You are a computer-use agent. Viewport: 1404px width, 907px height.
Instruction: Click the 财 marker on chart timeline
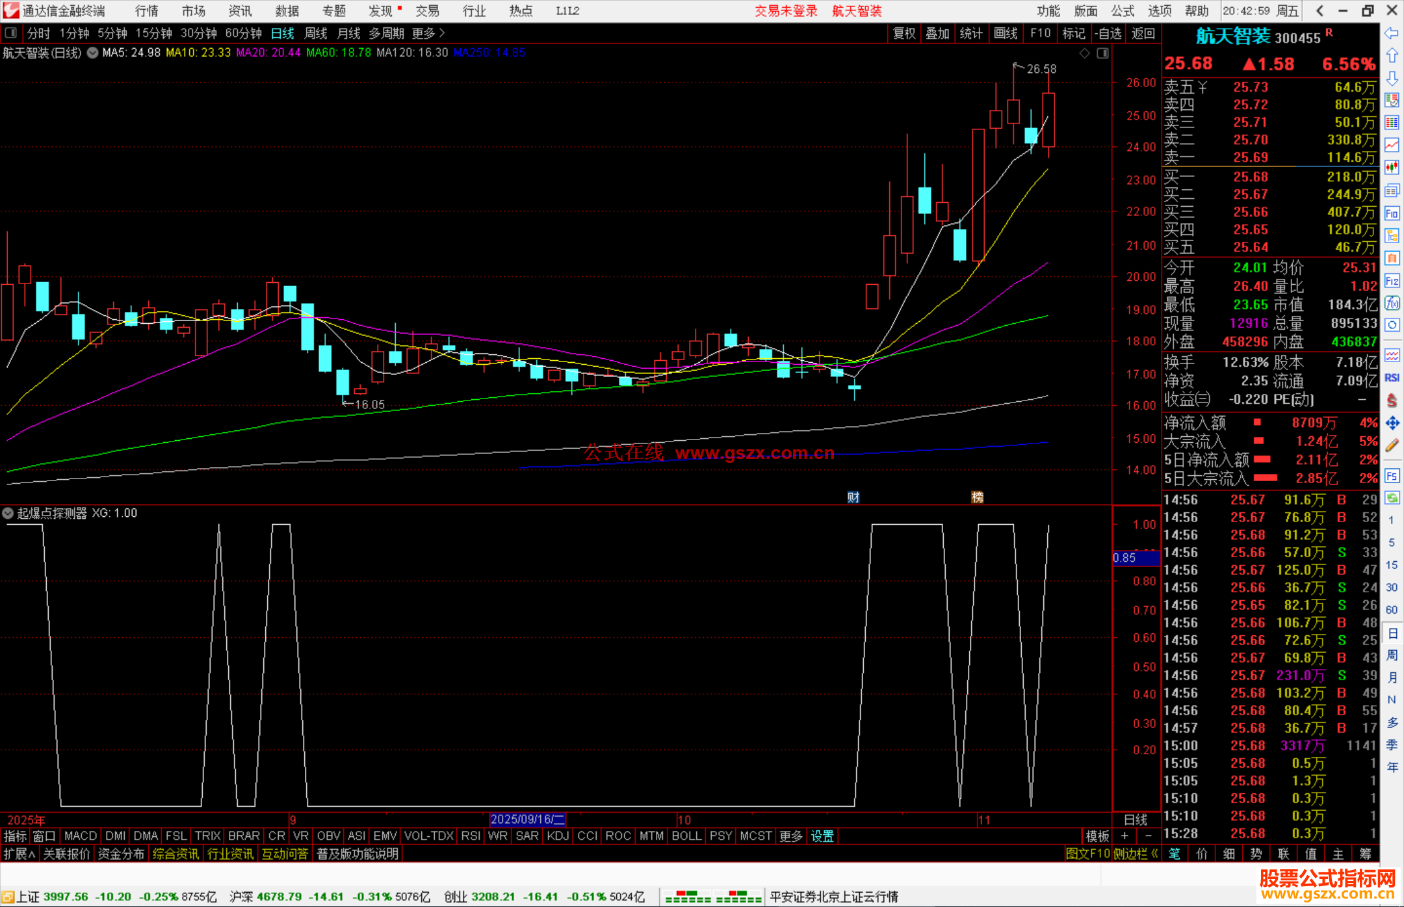tap(853, 497)
